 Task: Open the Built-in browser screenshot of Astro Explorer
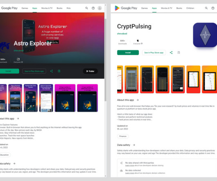pos(46,98)
